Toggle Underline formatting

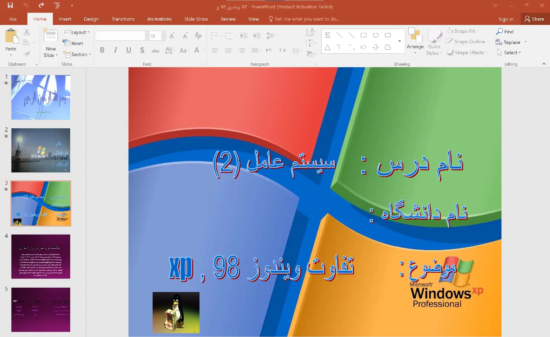tap(129, 50)
